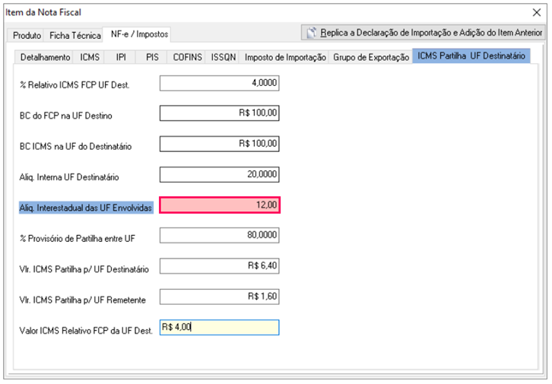552x384 pixels.
Task: Select the PIS tab
Action: tap(152, 57)
